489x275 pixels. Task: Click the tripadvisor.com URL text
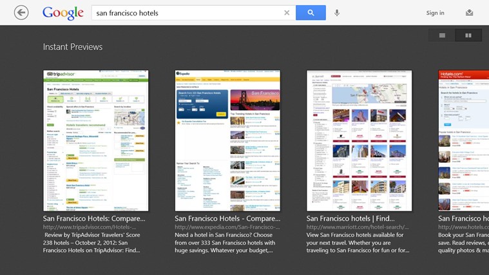90,227
